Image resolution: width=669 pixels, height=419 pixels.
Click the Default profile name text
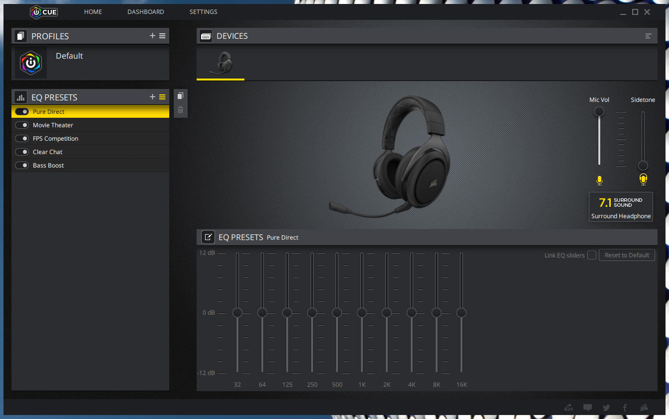click(69, 56)
